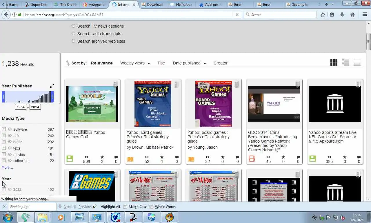This screenshot has height=223, width=371.
Task: Open a new tab with plus button
Action: (x=326, y=4)
